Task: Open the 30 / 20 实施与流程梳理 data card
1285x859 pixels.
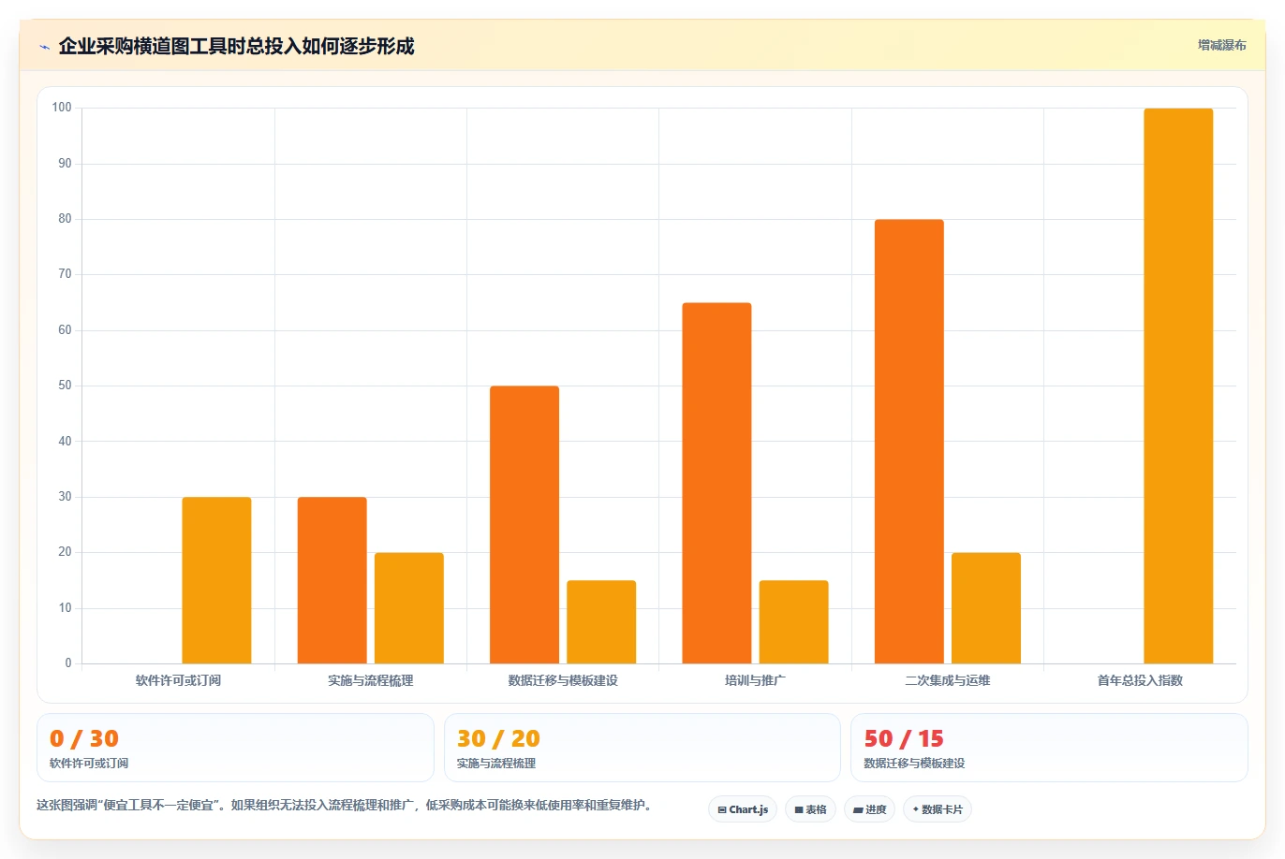Action: point(642,748)
